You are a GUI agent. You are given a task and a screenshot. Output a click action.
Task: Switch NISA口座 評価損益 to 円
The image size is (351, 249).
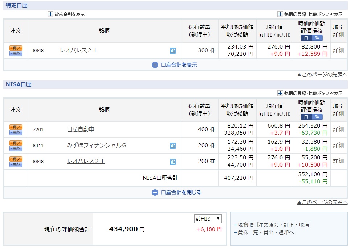306,117
